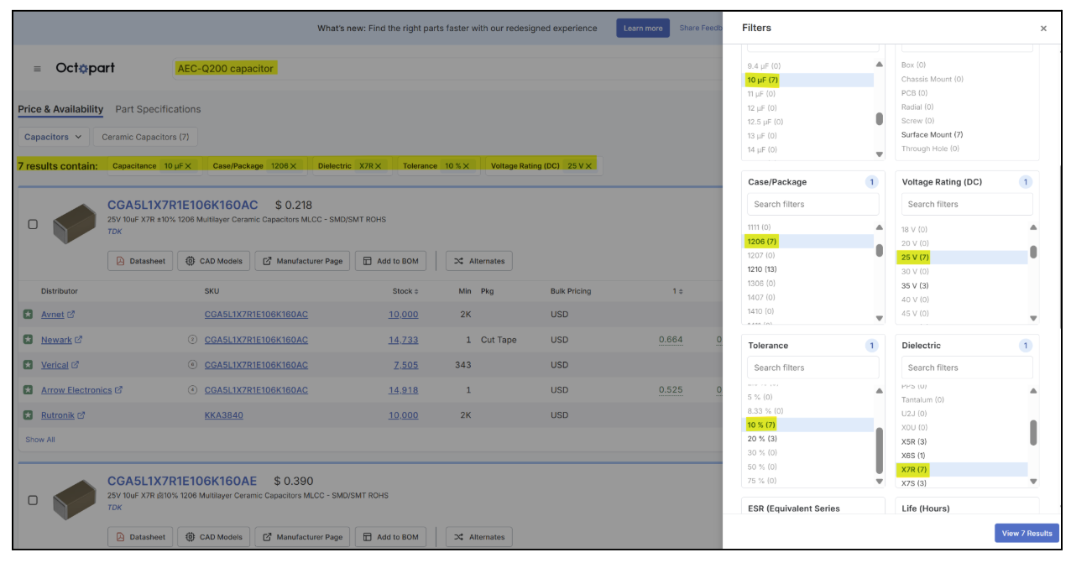Click capacitor thumbnail for CGA5L1X7R1E106K160AE
The width and height of the screenshot is (1071, 563).
pos(75,501)
